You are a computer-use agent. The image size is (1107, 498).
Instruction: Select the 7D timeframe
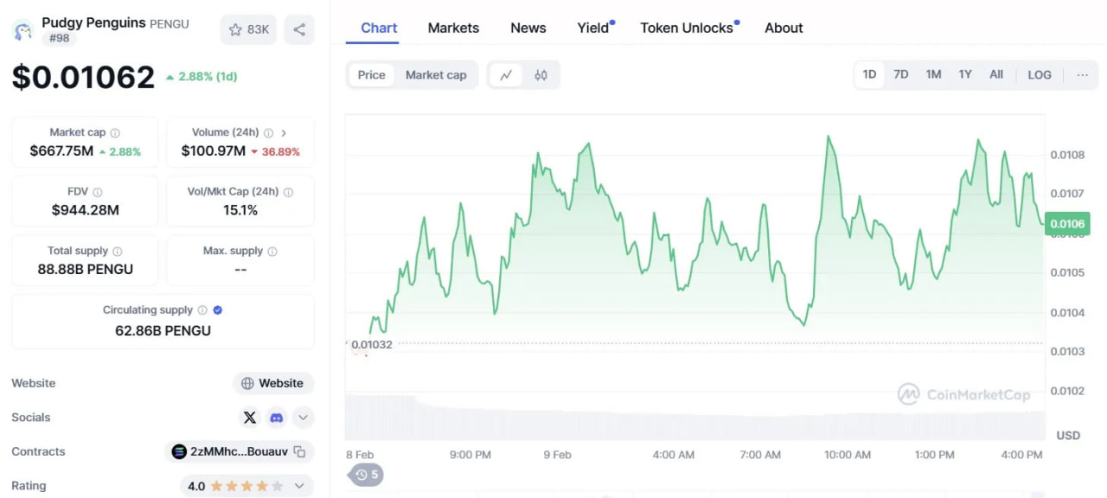pyautogui.click(x=900, y=74)
